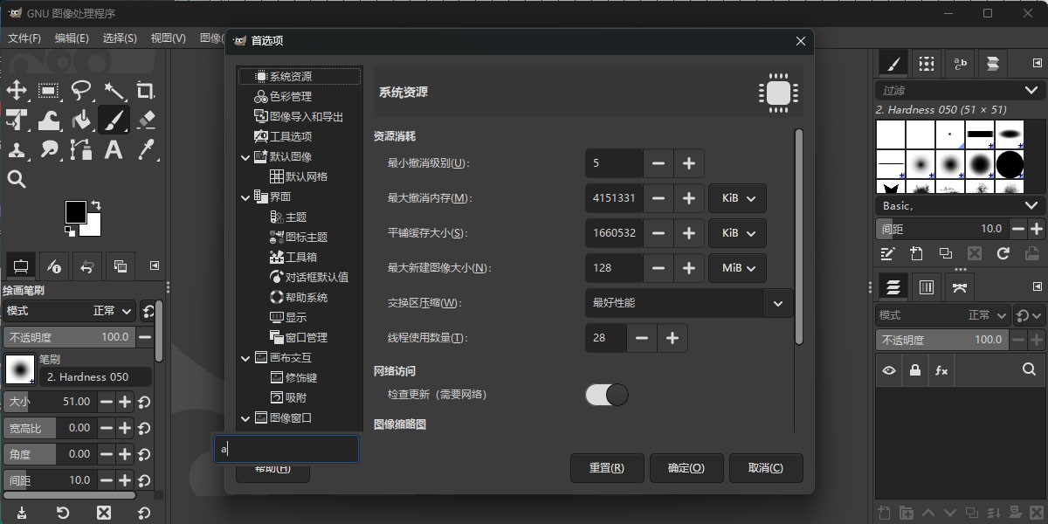Pick the Color Picker tool
Image resolution: width=1048 pixels, height=524 pixels.
click(x=145, y=150)
